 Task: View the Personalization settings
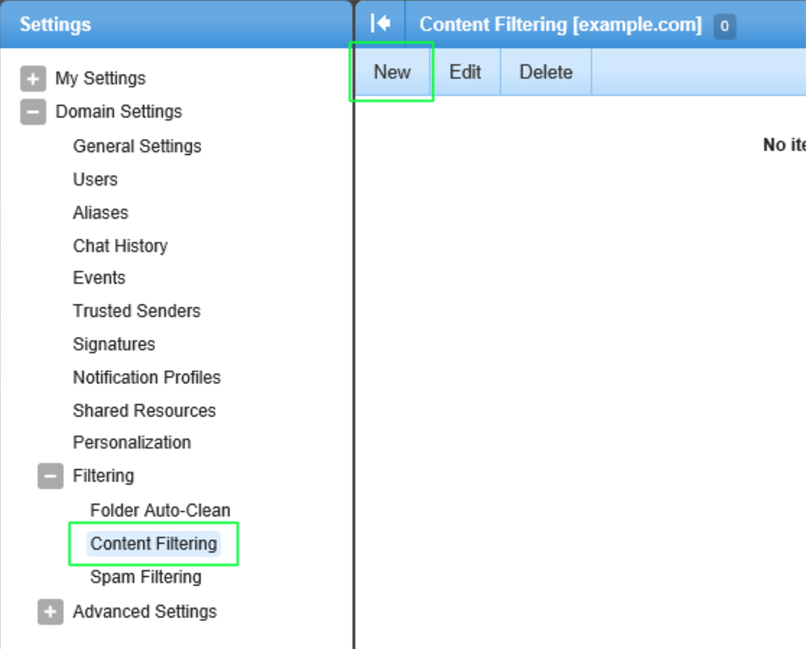coord(132,442)
